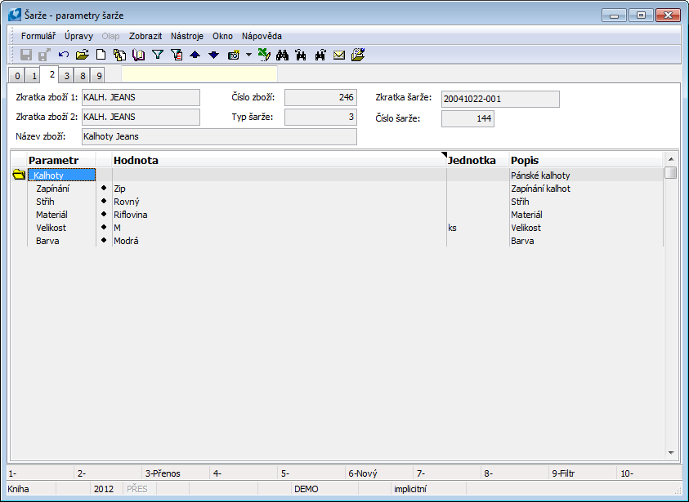Image resolution: width=689 pixels, height=502 pixels.
Task: Click the Zkratka šarže input field
Action: point(500,99)
